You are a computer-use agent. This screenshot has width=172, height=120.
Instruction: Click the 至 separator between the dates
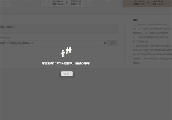coord(66,3)
